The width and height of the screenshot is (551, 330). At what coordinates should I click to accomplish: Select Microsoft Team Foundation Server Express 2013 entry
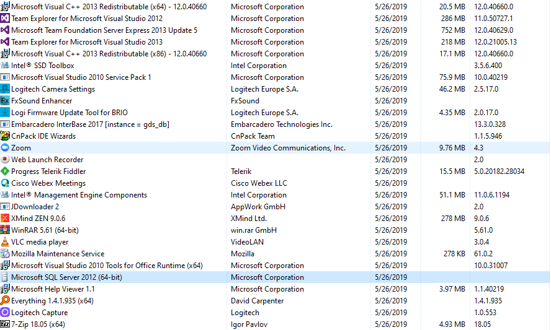coord(104,30)
